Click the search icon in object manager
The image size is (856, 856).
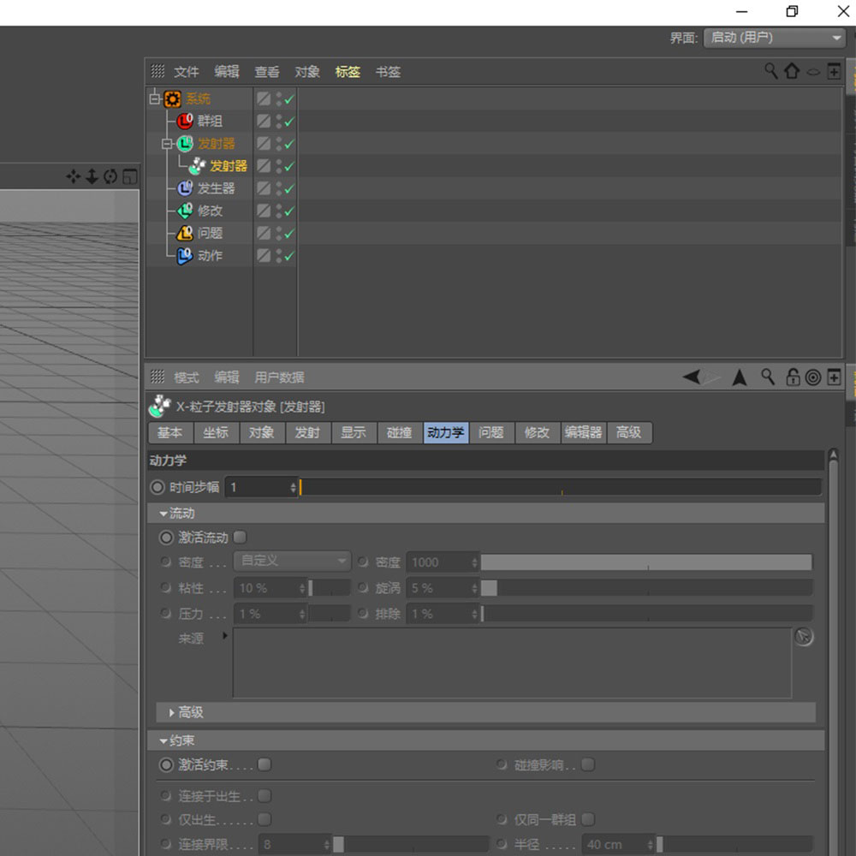770,71
